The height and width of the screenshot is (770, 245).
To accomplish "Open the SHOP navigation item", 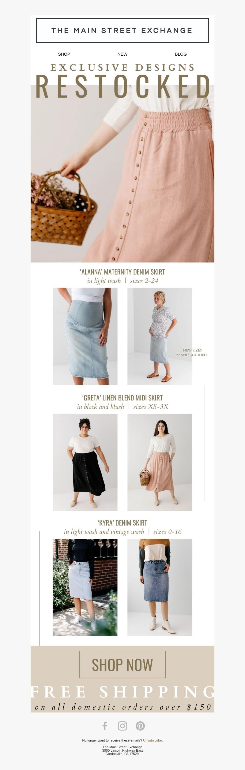I will tap(64, 54).
